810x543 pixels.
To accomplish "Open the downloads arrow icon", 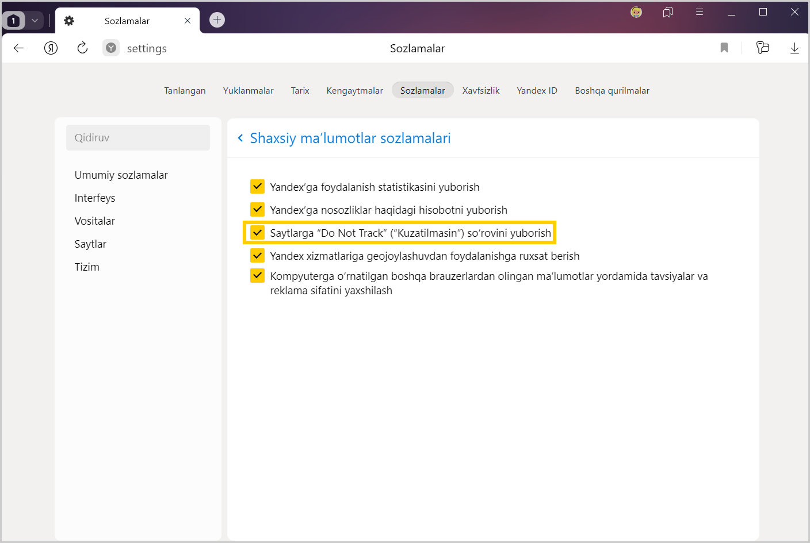I will (x=794, y=48).
